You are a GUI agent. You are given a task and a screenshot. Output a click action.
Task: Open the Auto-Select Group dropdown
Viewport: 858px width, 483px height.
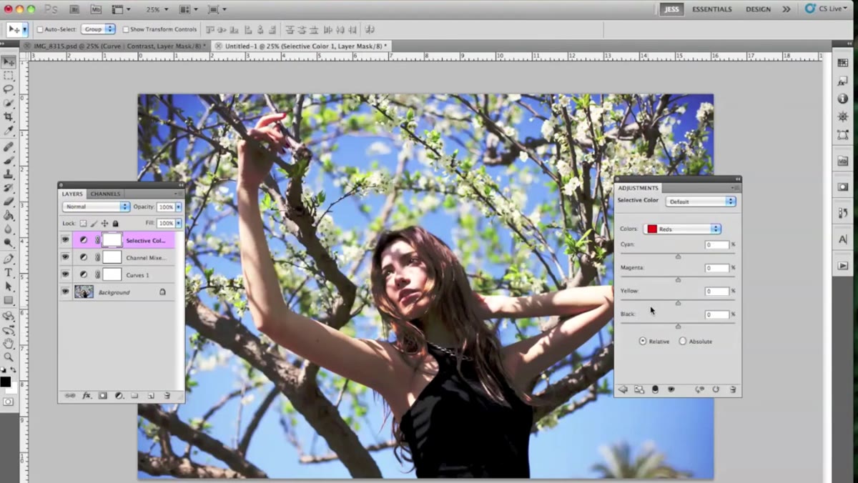(x=98, y=29)
